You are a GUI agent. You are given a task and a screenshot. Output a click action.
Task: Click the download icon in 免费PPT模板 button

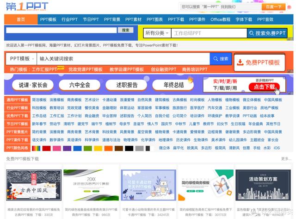click(240, 63)
